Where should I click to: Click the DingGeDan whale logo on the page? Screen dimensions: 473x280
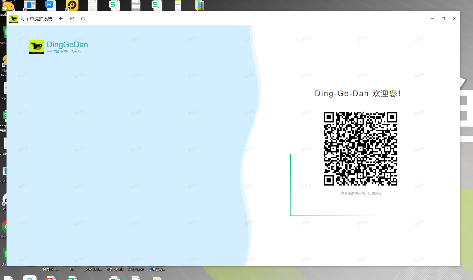tap(37, 47)
